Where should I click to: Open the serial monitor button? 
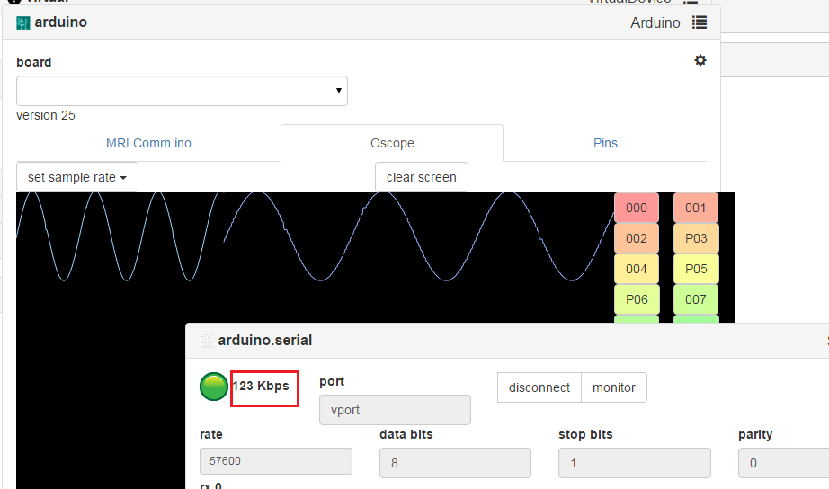tap(614, 387)
